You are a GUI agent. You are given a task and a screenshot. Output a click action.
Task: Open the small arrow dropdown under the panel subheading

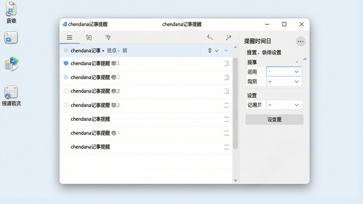pyautogui.click(x=297, y=62)
